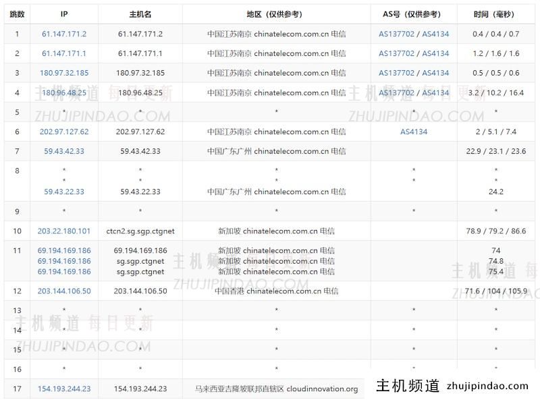Viewport: 540px width, 402px height.
Task: Select the AS号（仅供参考）column header
Action: pos(414,14)
